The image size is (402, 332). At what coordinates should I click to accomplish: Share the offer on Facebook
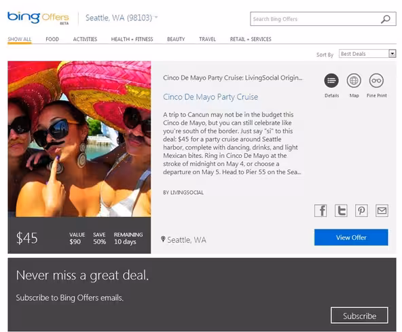coord(321,211)
